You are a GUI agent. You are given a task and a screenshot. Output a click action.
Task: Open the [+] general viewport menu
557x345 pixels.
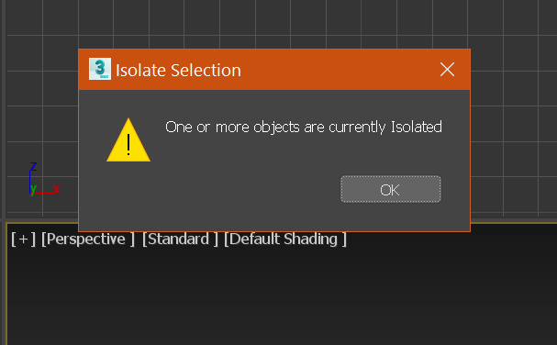coord(24,239)
